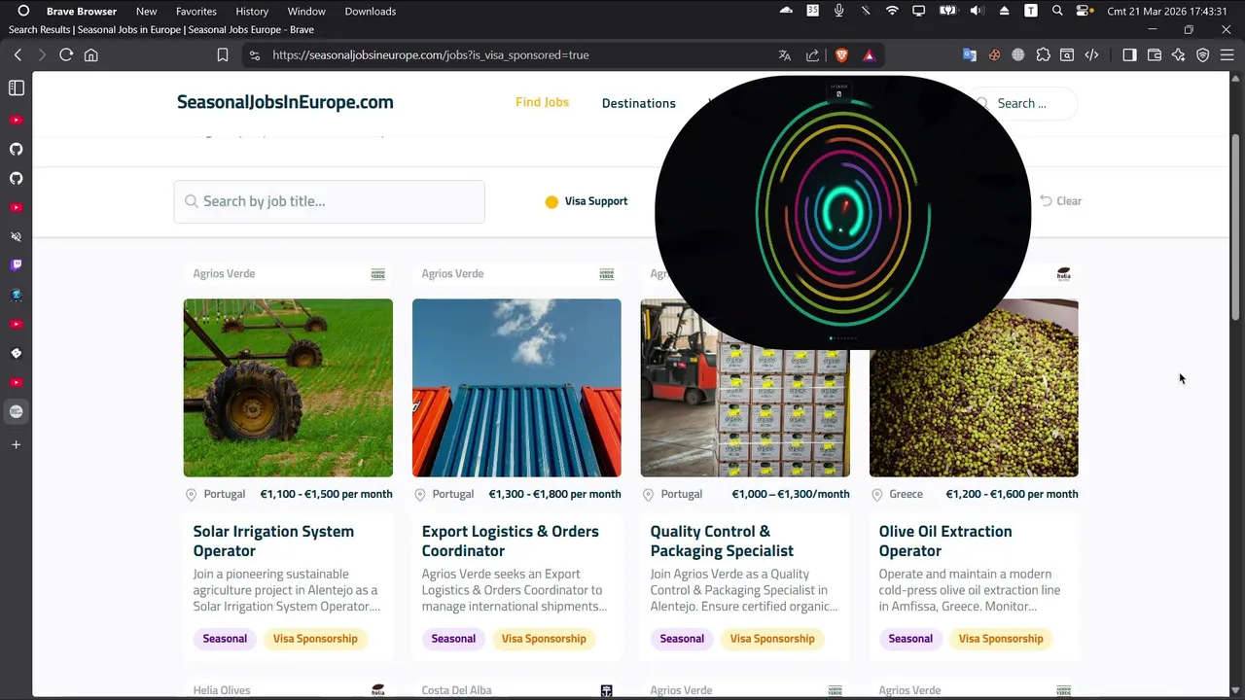Select the active Seasonal Jobs vertical tab
Screen dimensions: 1245x700
[x=17, y=411]
